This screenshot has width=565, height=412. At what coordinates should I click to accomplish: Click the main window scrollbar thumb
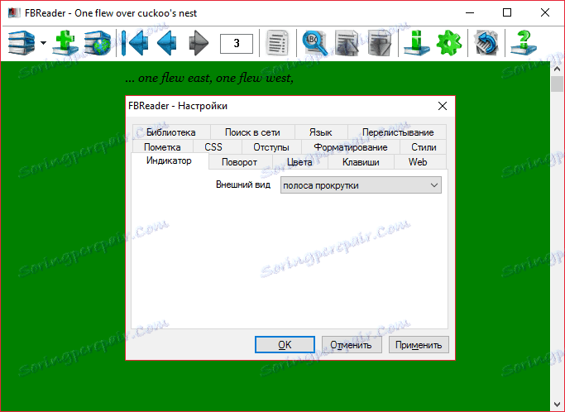click(558, 84)
